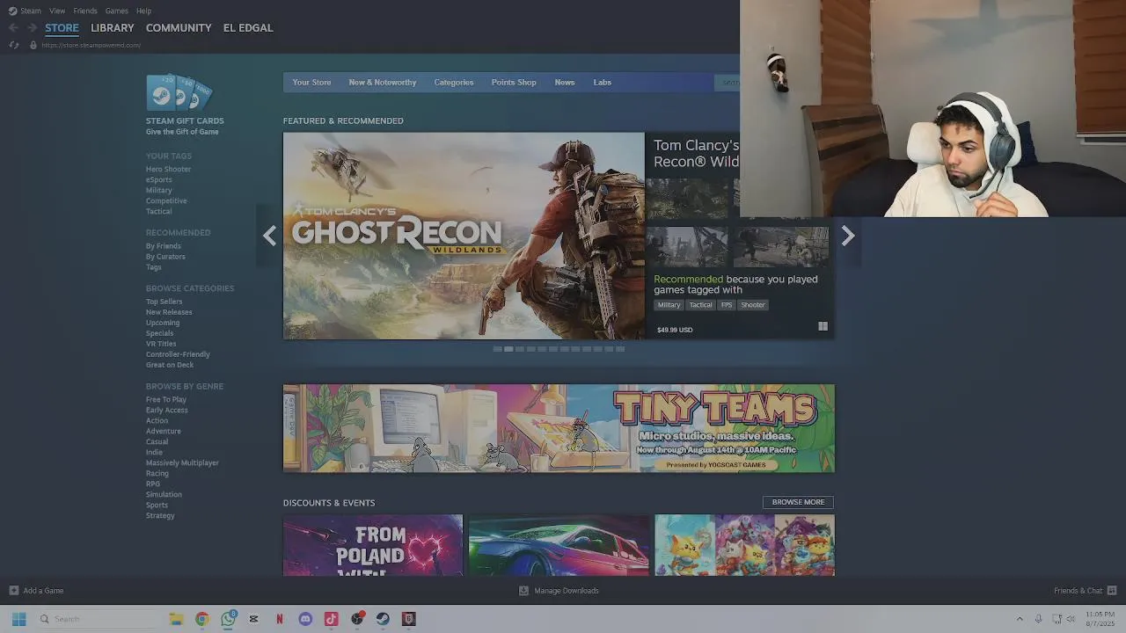This screenshot has height=633, width=1126.
Task: Expand the New & Noteworthy dropdown
Action: point(383,83)
